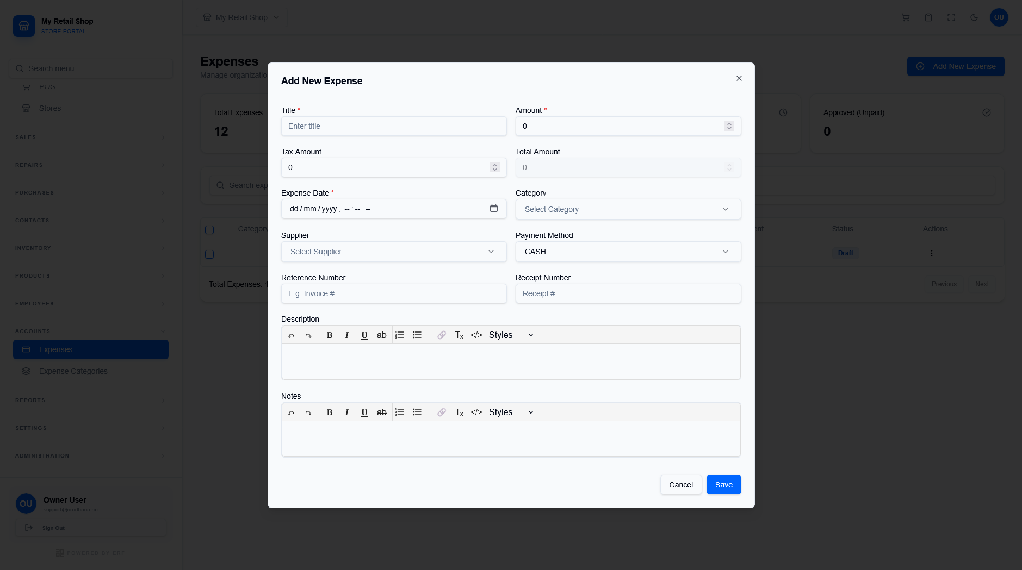Select Expense Categories in the sidebar
Screen dimensions: 1022x570
(73, 371)
